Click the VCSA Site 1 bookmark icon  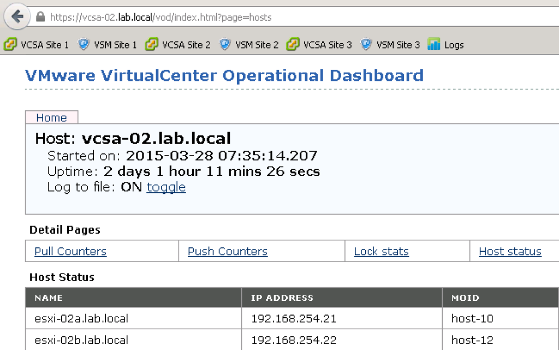pyautogui.click(x=10, y=45)
